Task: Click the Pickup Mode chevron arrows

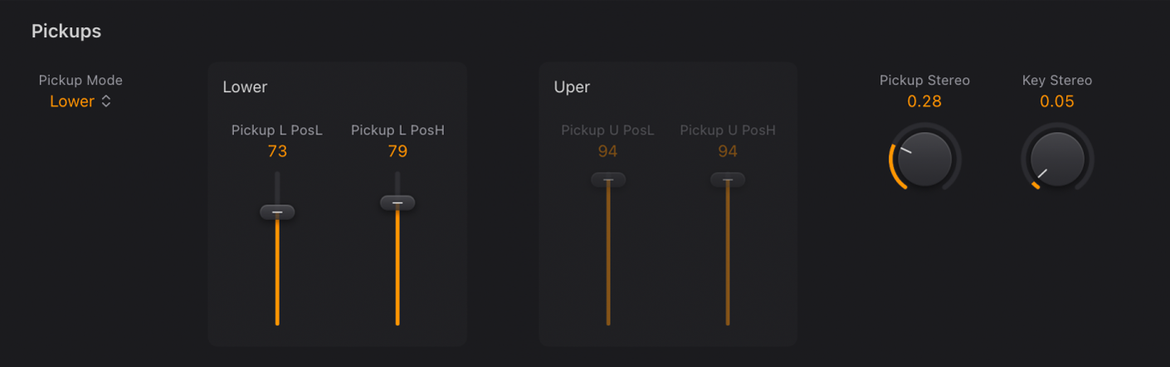Action: pos(106,102)
